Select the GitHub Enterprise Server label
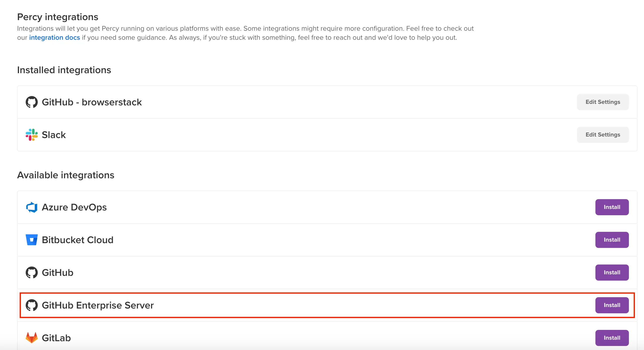Viewport: 644px width, 350px height. [x=98, y=305]
